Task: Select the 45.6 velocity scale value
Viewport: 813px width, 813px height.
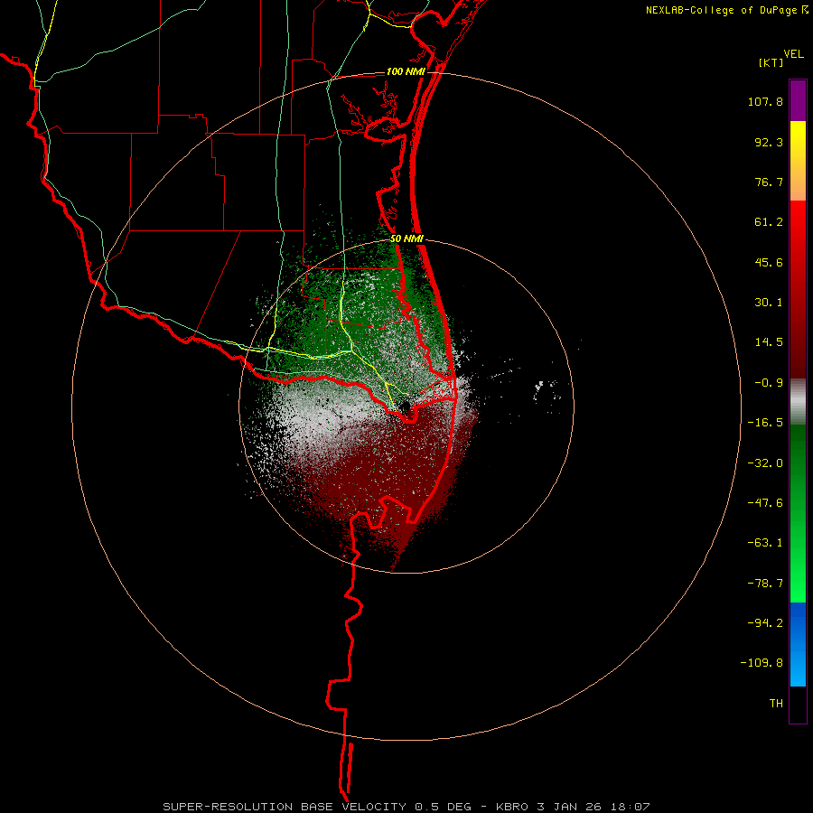Action: pos(769,262)
